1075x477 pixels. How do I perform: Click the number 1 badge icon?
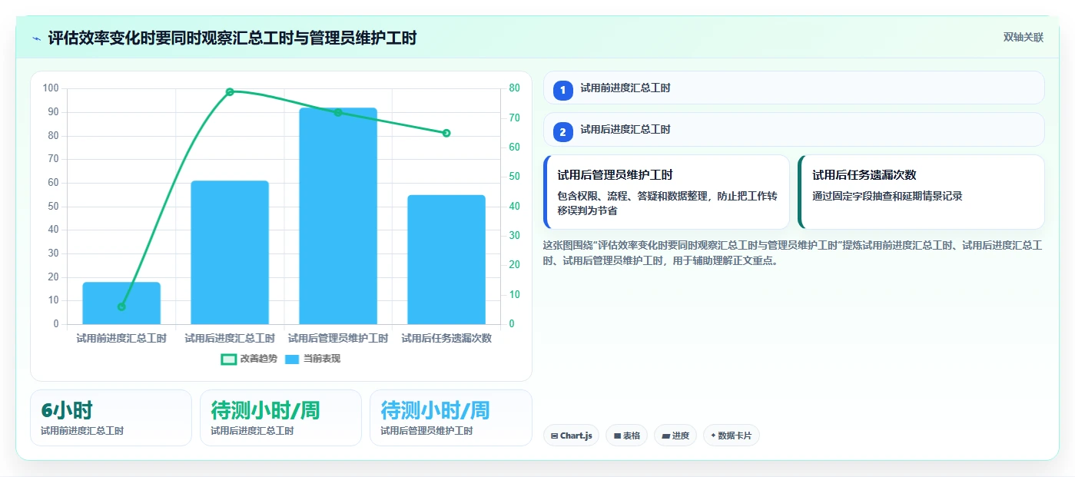(562, 90)
